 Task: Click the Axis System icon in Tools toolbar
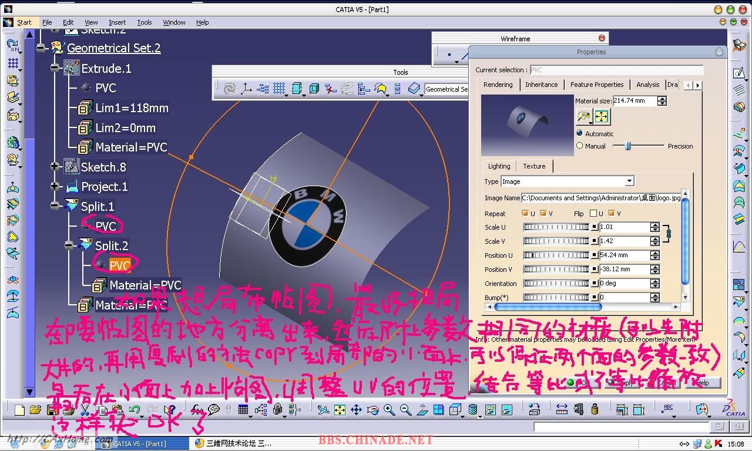click(246, 89)
